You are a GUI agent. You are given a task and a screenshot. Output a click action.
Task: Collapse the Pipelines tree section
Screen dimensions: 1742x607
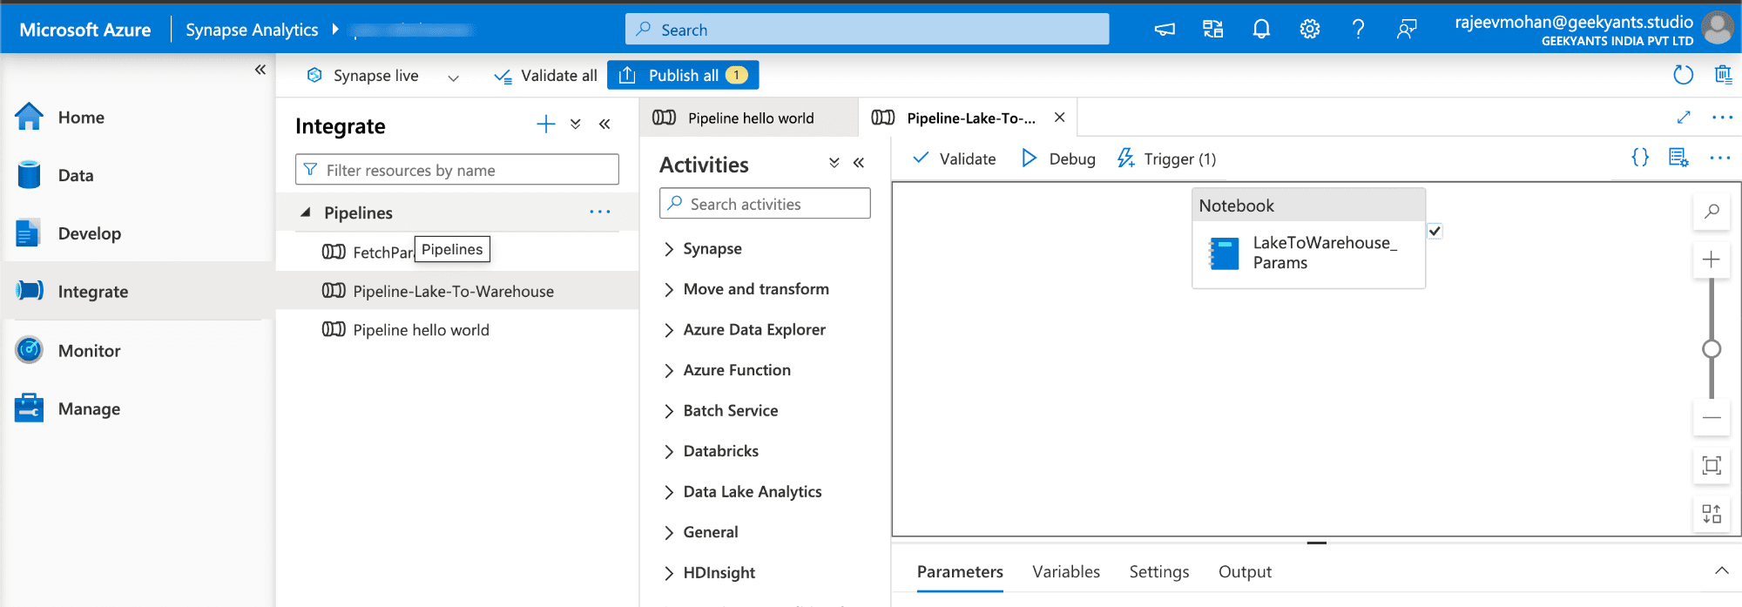coord(306,212)
